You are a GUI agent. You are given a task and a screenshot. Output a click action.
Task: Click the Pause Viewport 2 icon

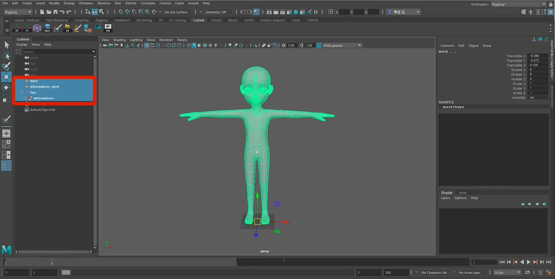(x=316, y=12)
